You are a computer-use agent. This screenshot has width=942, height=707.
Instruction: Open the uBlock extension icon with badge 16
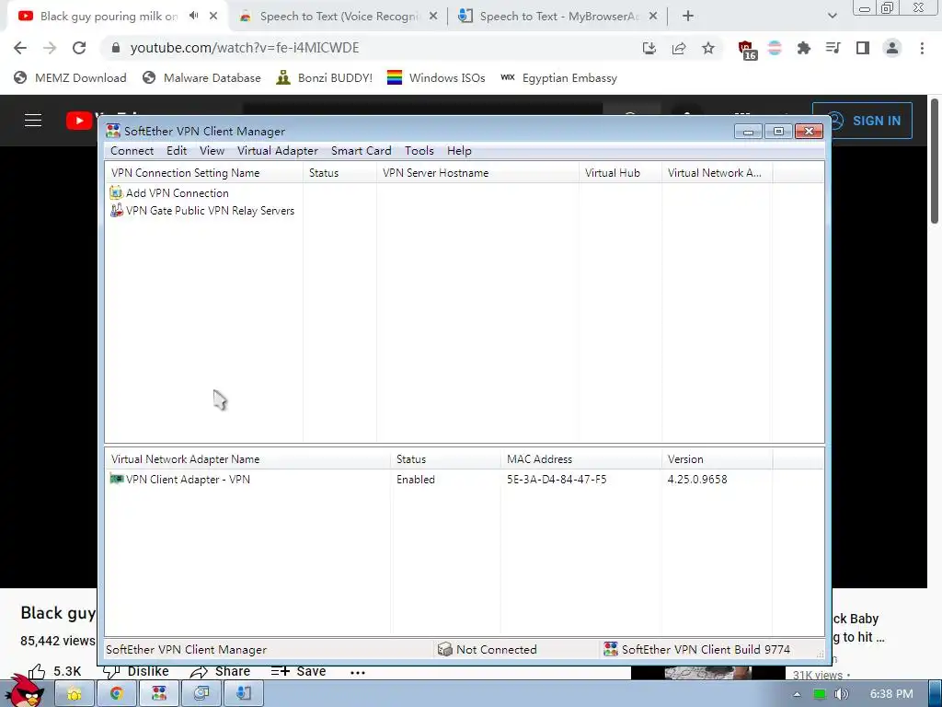pyautogui.click(x=747, y=50)
